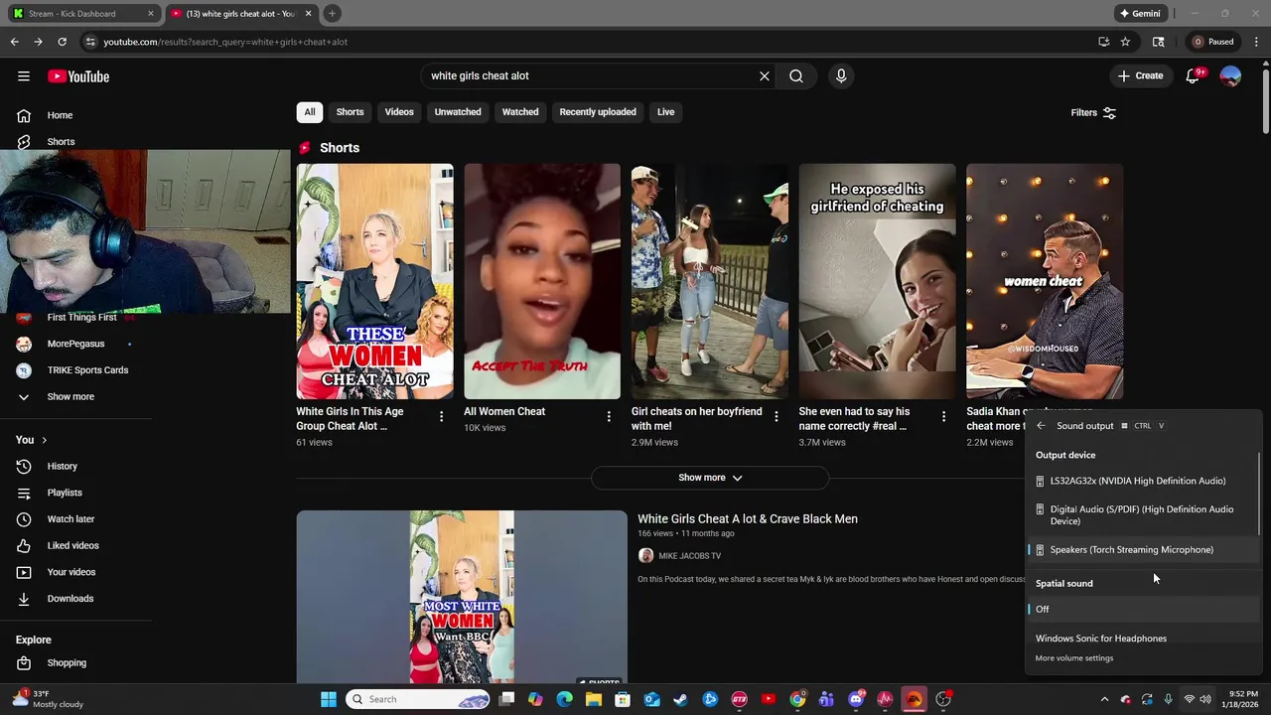
Task: Select Speakers Torch Streaming Microphone output
Action: pyautogui.click(x=1144, y=550)
